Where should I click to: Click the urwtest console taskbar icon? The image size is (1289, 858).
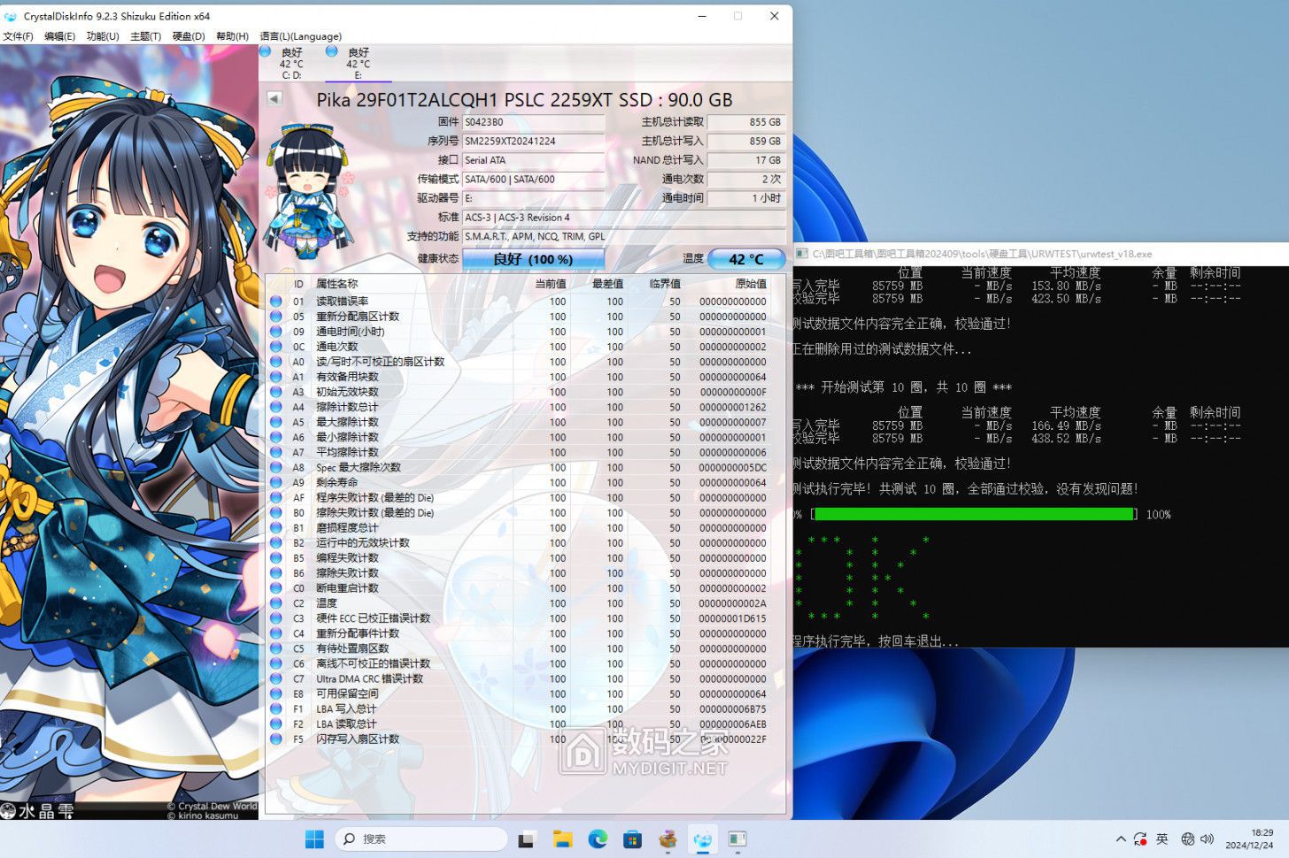click(x=737, y=839)
